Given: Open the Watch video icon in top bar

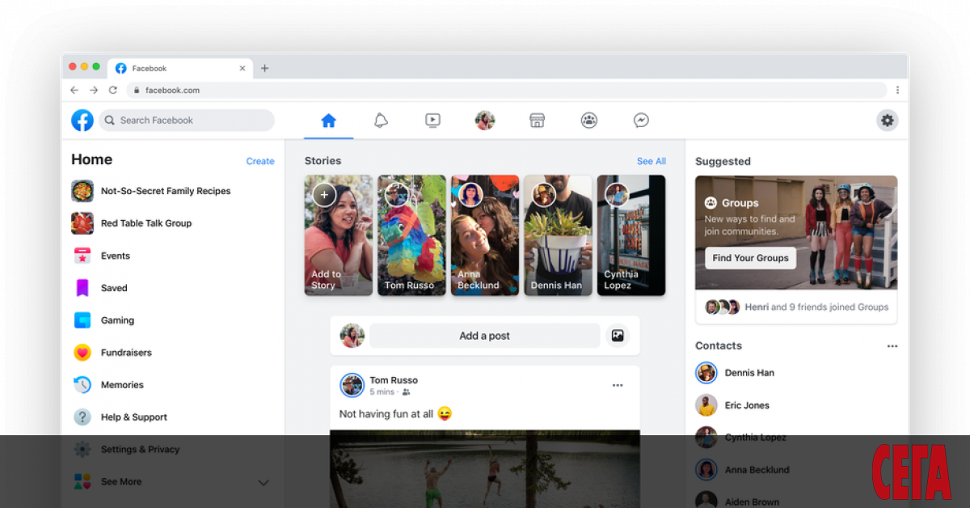Looking at the screenshot, I should 432,121.
